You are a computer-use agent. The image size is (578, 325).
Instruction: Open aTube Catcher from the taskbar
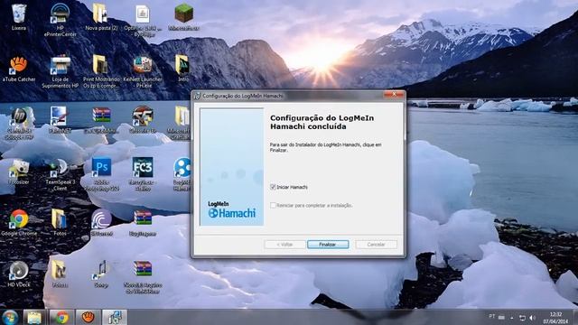pyautogui.click(x=88, y=317)
